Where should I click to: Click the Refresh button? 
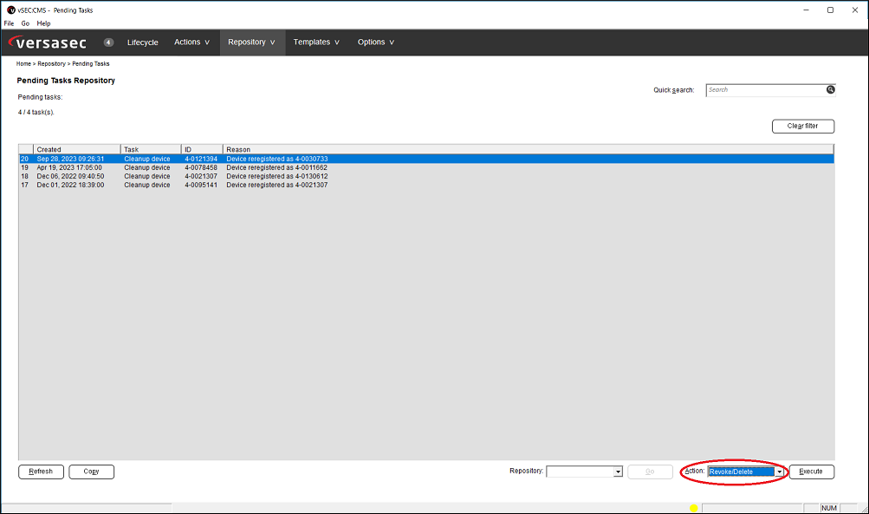[41, 472]
